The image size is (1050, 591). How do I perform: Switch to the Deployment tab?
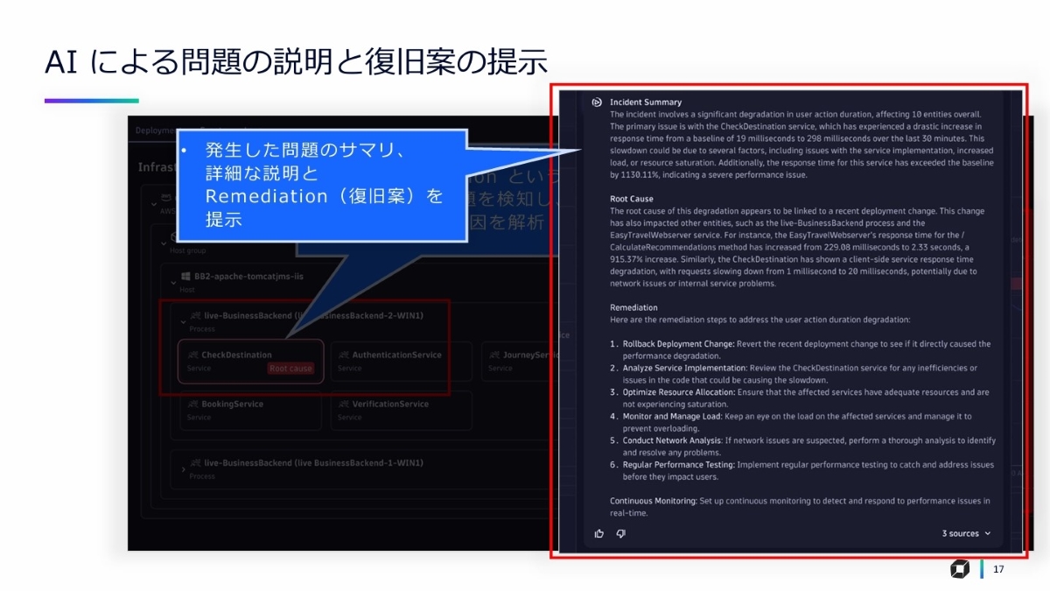click(156, 130)
